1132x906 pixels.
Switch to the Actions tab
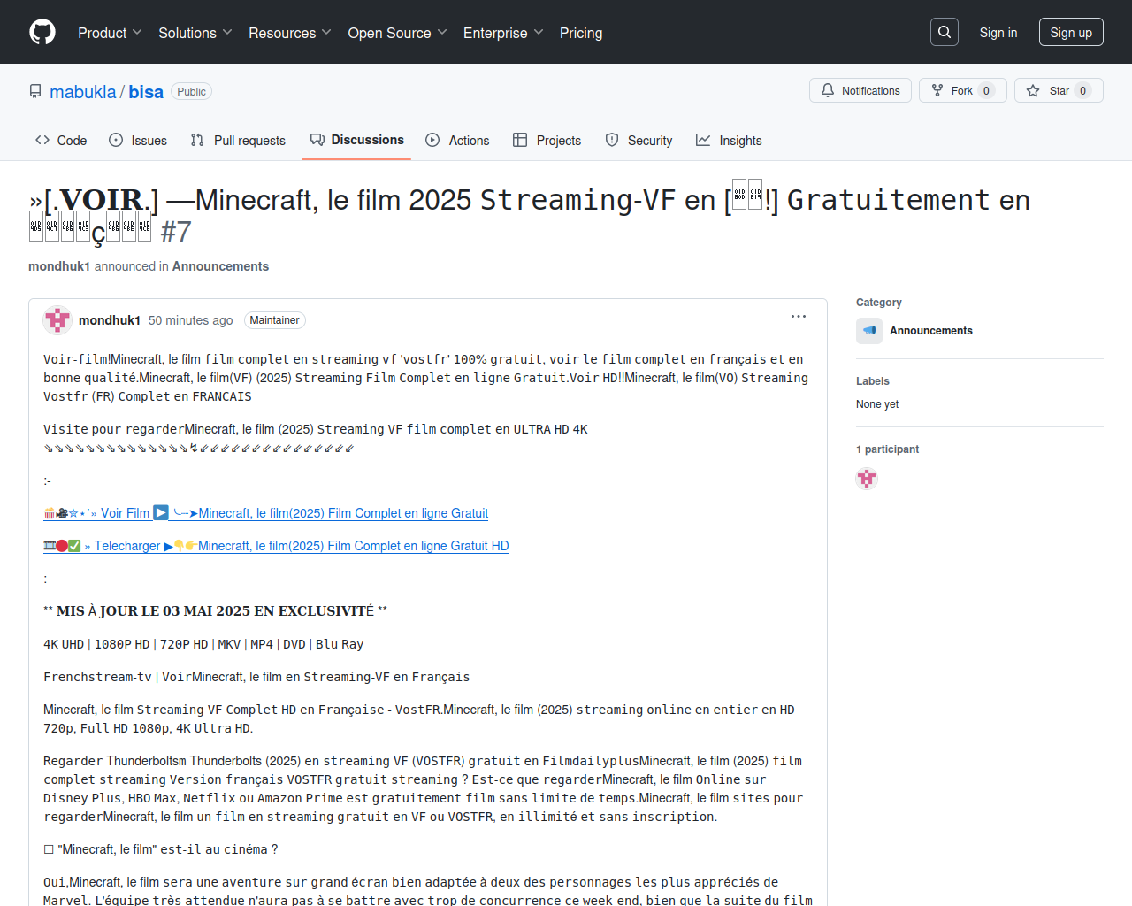click(x=457, y=140)
